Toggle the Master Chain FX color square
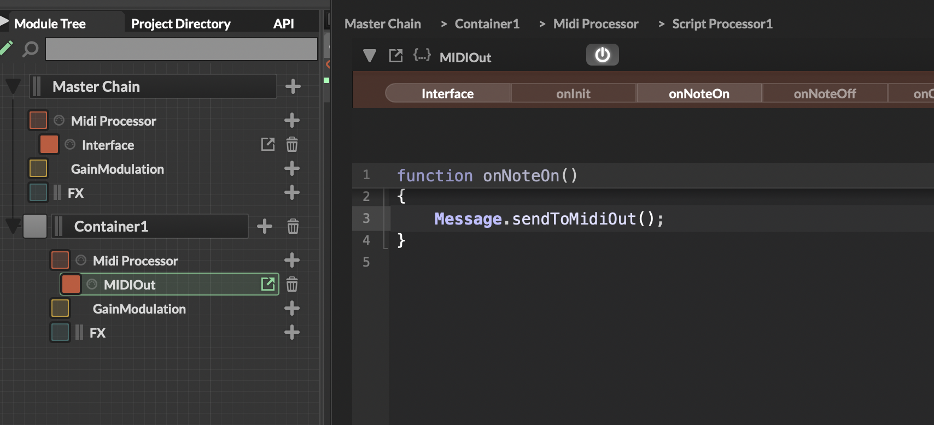The height and width of the screenshot is (425, 934). point(38,192)
